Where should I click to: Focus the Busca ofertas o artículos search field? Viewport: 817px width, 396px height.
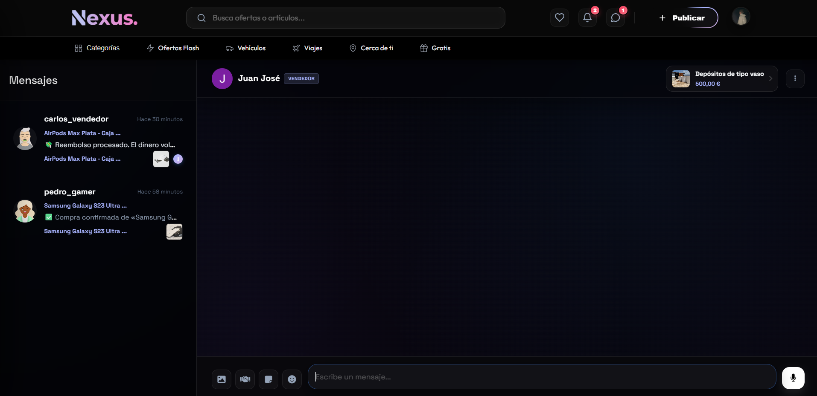click(345, 18)
